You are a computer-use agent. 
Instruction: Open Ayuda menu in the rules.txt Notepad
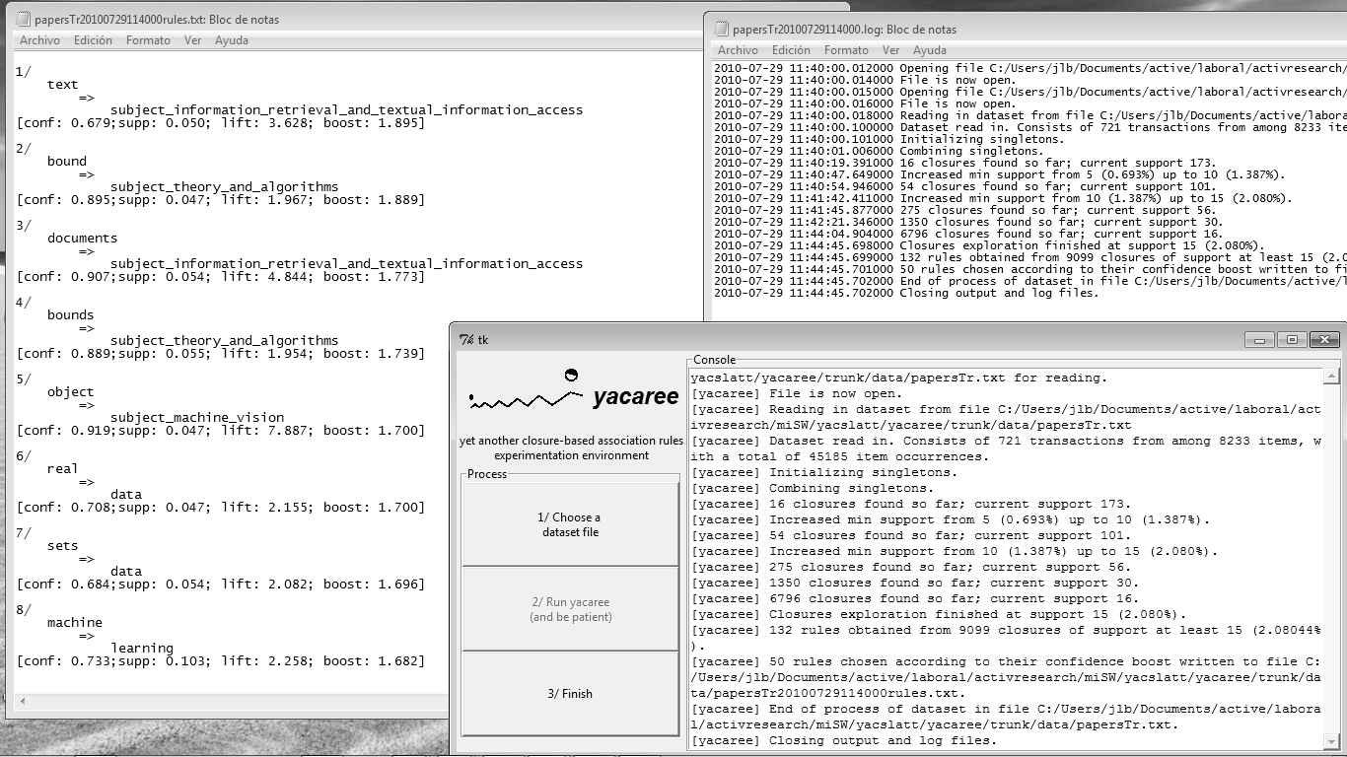point(232,40)
